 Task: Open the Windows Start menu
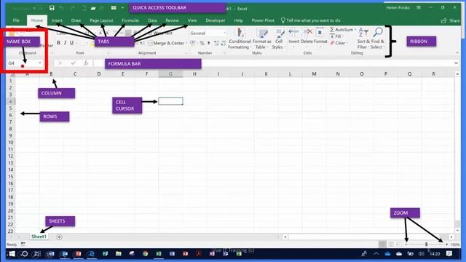tap(12, 254)
